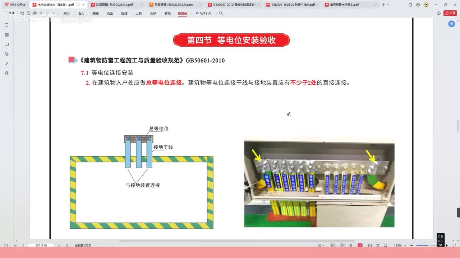
Task: Open the bookmark panel in left sidebar
Action: click(x=6, y=25)
